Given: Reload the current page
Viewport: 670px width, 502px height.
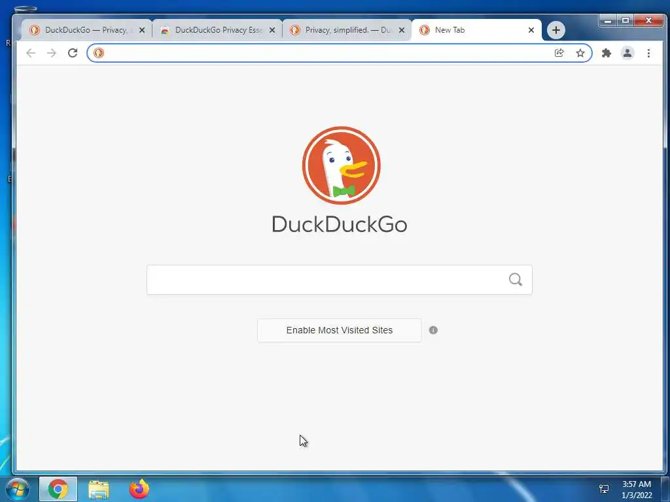Looking at the screenshot, I should (73, 53).
